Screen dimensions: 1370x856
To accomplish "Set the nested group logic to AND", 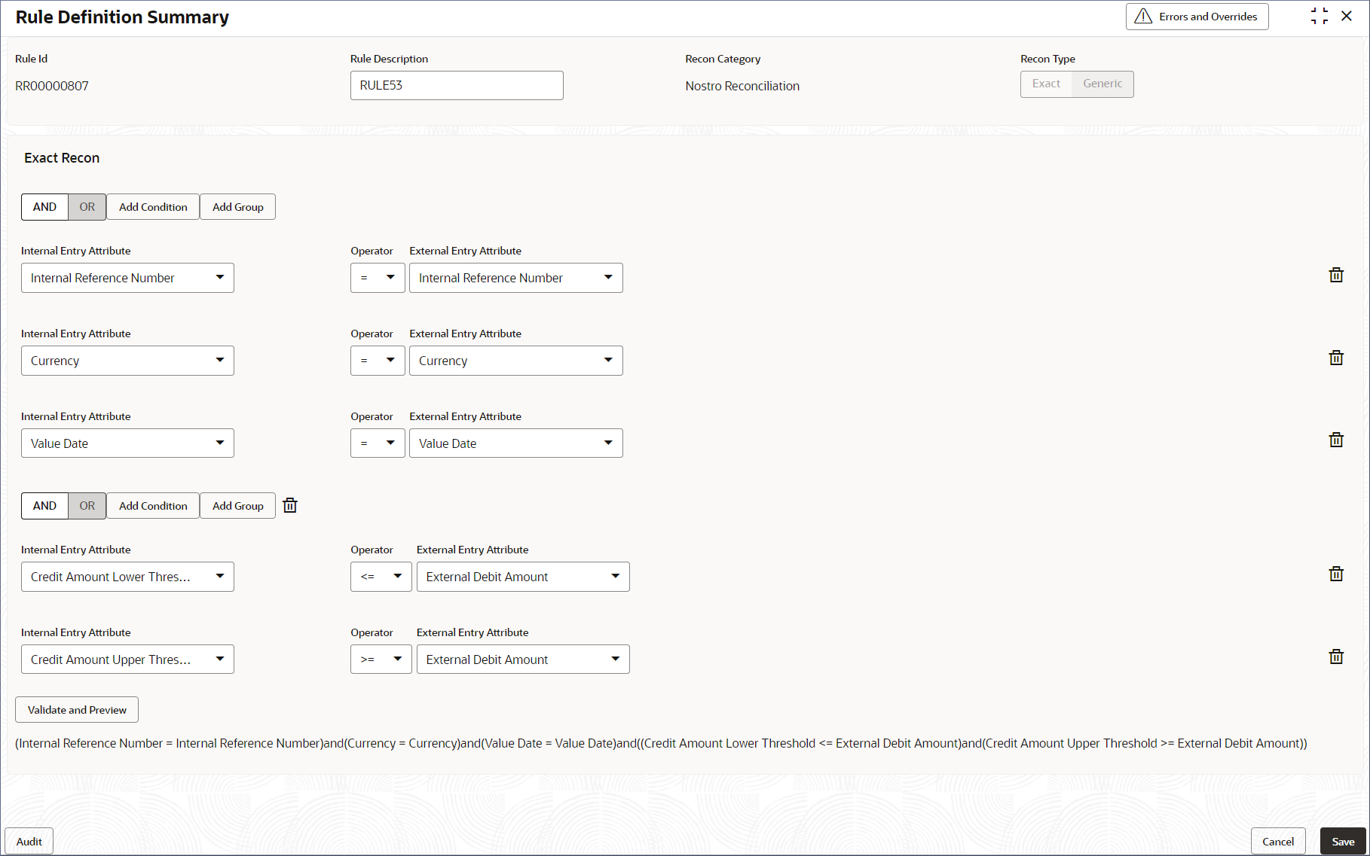I will pos(44,506).
